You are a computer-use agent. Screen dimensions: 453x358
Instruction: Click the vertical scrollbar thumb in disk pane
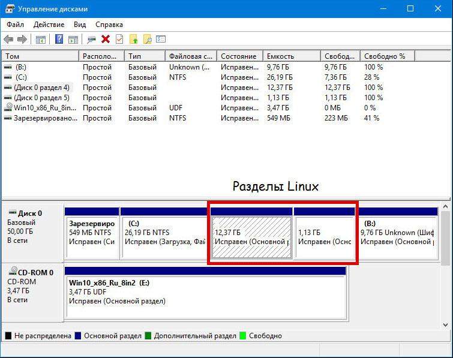(x=445, y=239)
